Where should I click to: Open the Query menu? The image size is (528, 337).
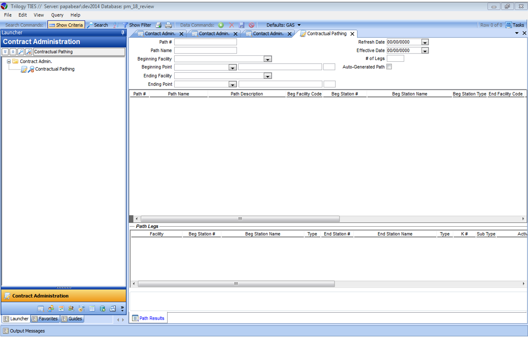(x=57, y=15)
